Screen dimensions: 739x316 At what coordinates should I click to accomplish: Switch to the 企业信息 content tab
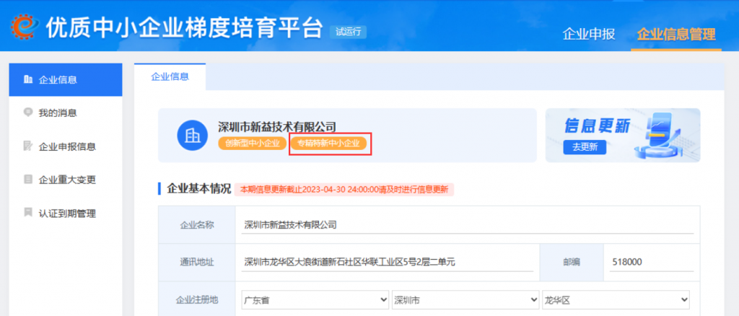click(x=170, y=76)
